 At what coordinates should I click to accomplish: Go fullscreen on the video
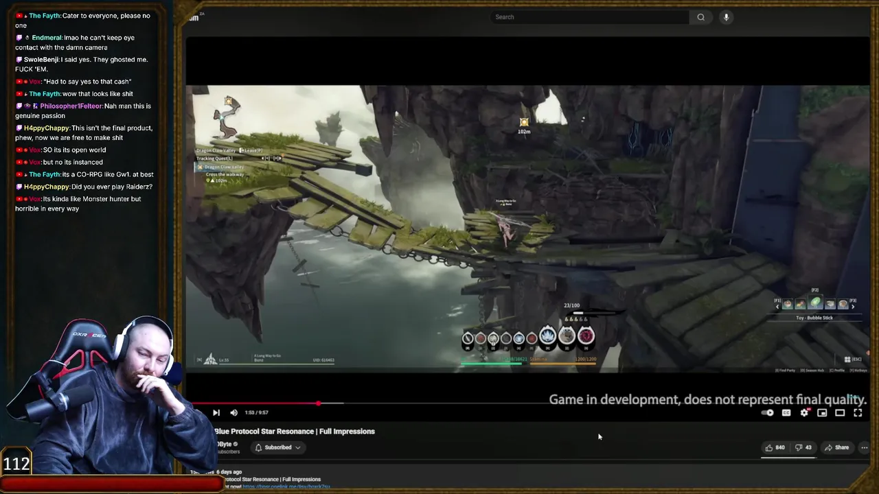click(x=858, y=412)
